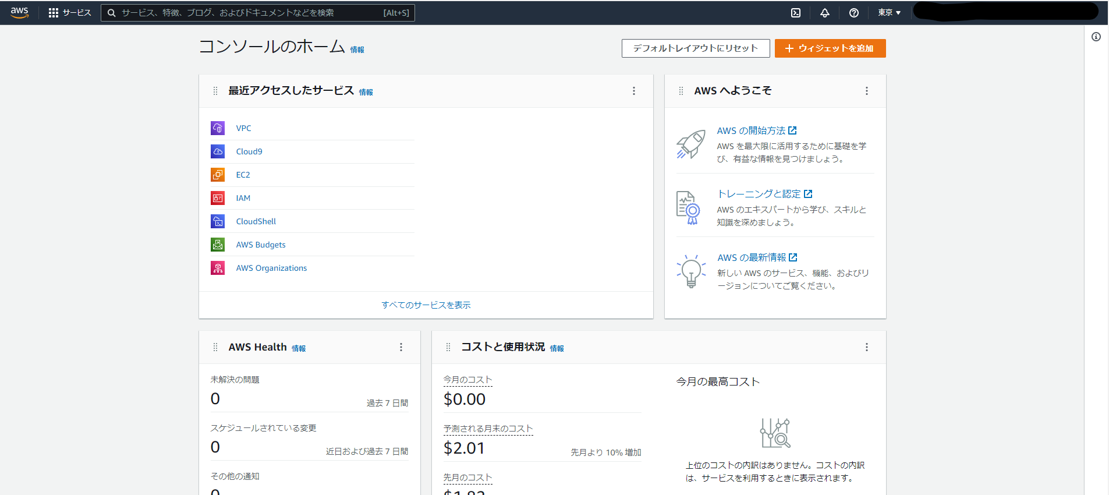Open the info panel icon at right edge

(1096, 37)
